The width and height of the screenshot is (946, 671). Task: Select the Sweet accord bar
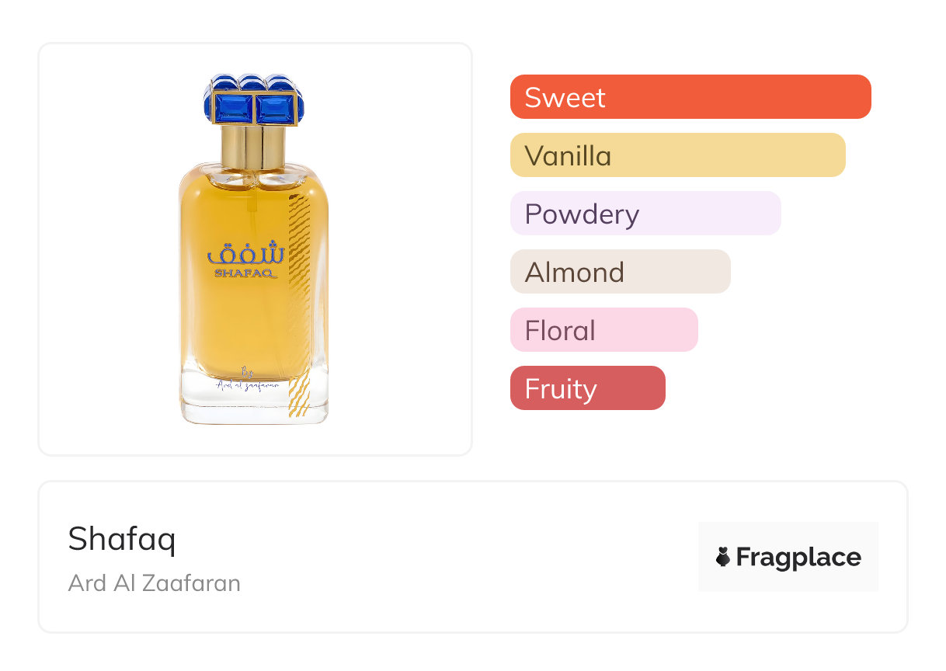coord(690,97)
